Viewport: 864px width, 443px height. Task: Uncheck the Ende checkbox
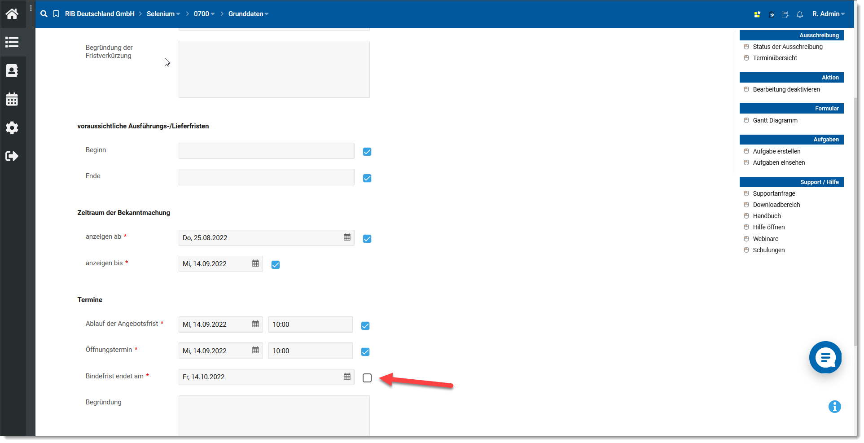[367, 178]
